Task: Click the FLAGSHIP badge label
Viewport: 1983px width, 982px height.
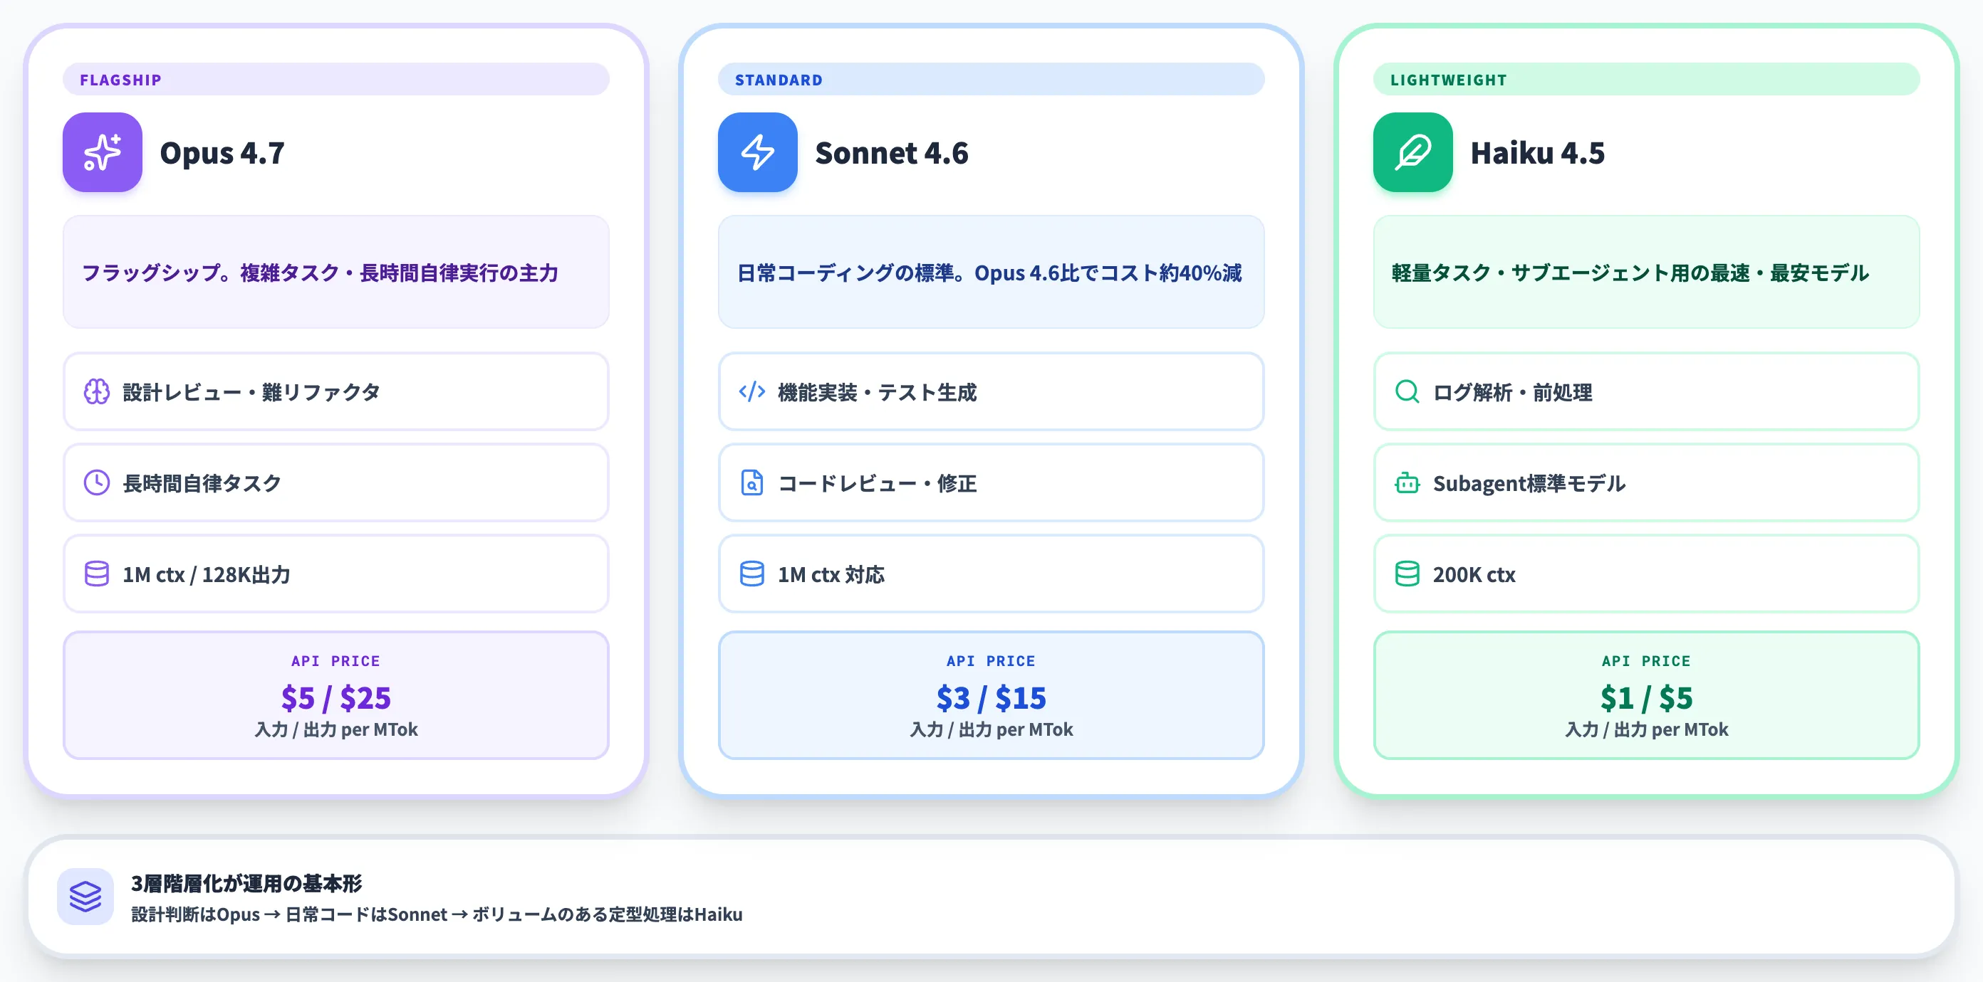Action: click(x=121, y=80)
